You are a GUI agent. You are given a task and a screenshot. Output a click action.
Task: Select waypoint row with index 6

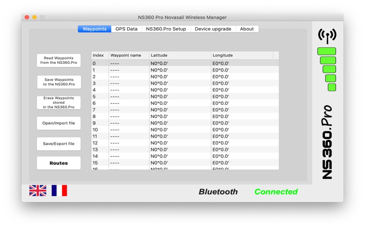pyautogui.click(x=185, y=103)
